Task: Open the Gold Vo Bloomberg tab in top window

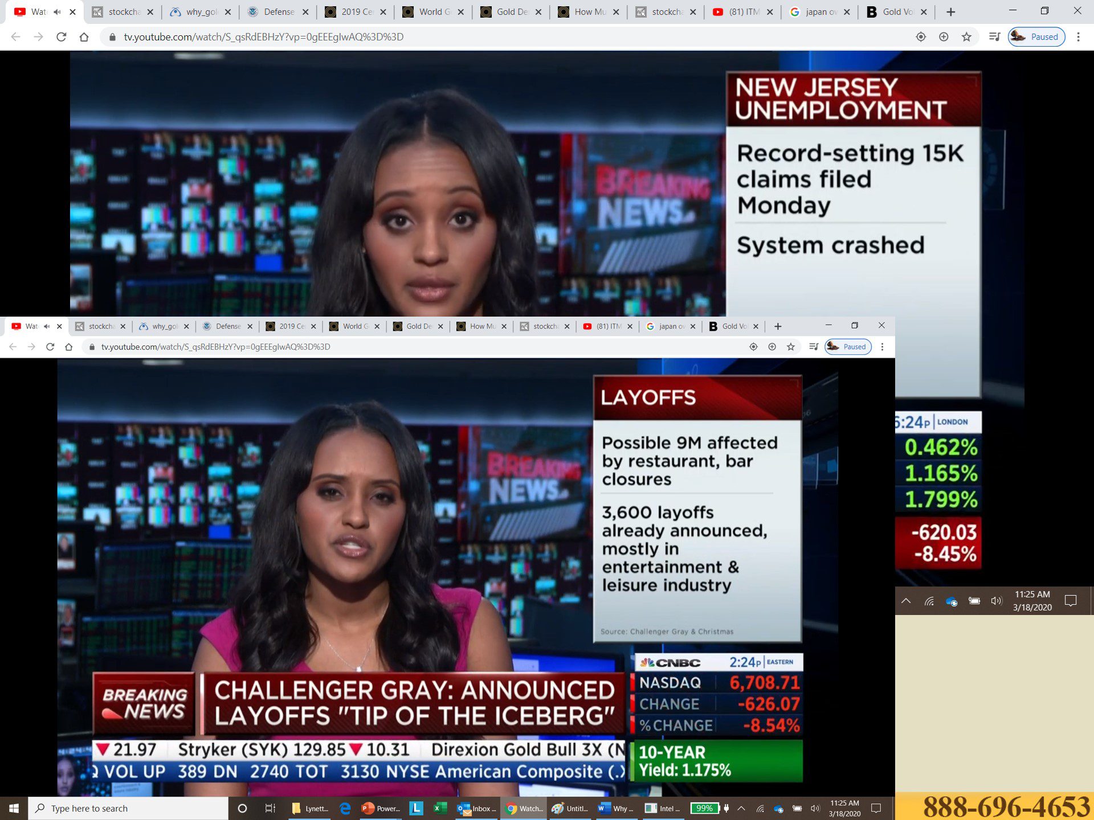Action: 897,12
